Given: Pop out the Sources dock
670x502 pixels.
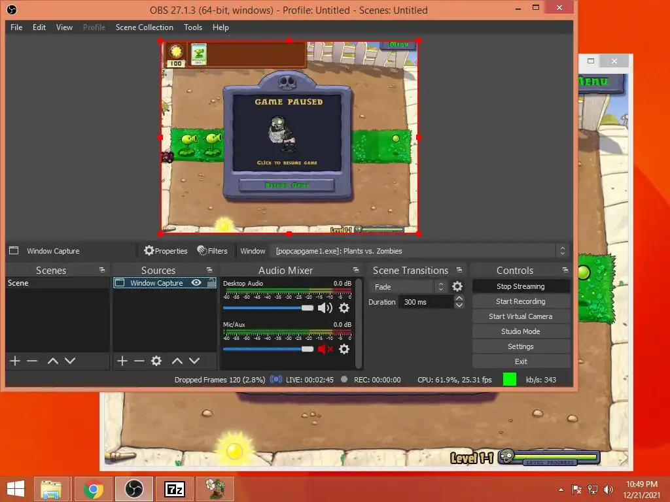Looking at the screenshot, I should pos(209,270).
